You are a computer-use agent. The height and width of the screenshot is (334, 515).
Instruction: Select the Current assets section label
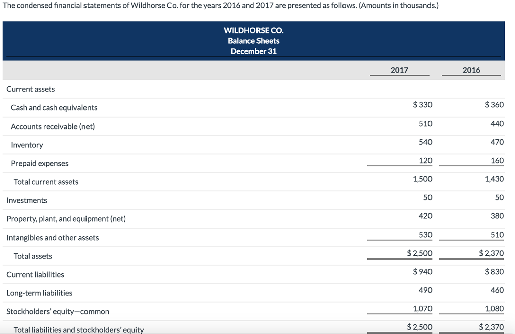coord(30,89)
